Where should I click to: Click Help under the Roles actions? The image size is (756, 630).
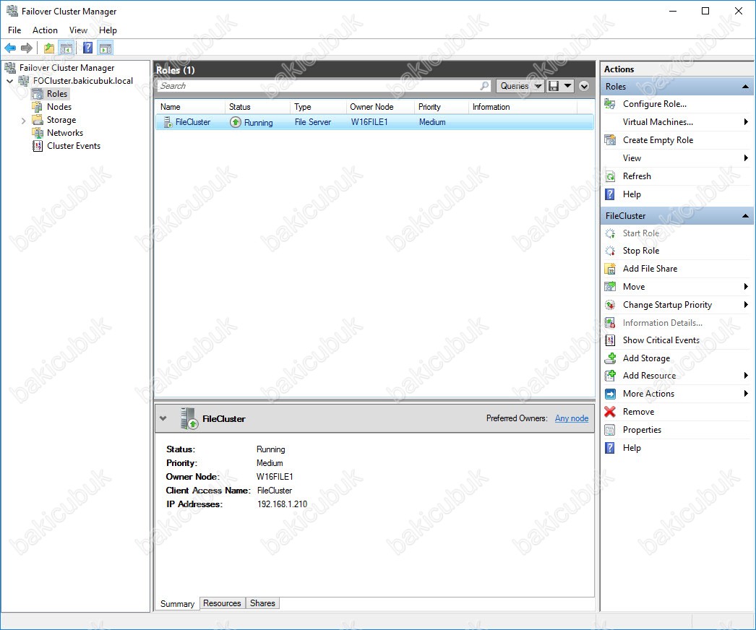pyautogui.click(x=632, y=194)
